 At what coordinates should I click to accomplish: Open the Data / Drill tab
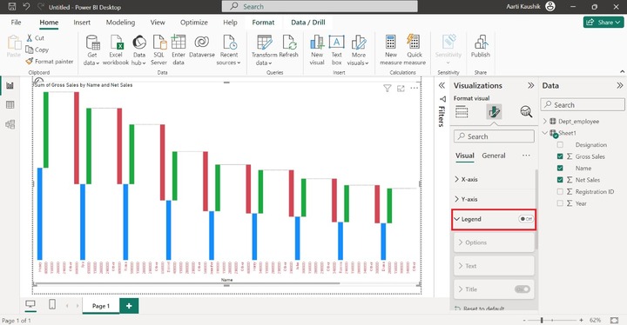click(x=308, y=23)
